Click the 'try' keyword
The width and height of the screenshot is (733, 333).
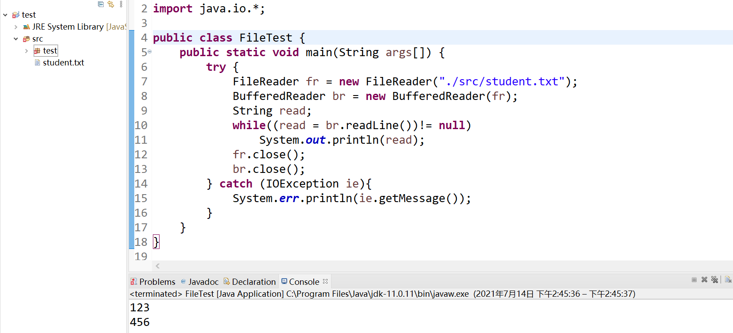[216, 67]
